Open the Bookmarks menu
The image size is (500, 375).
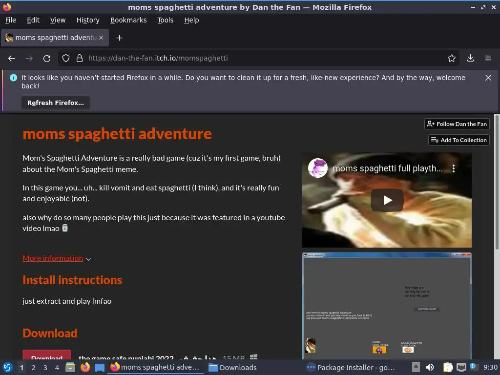click(x=128, y=20)
